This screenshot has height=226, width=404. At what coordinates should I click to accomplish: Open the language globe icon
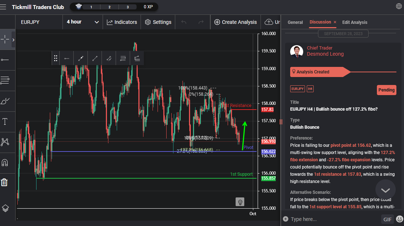(399, 6)
